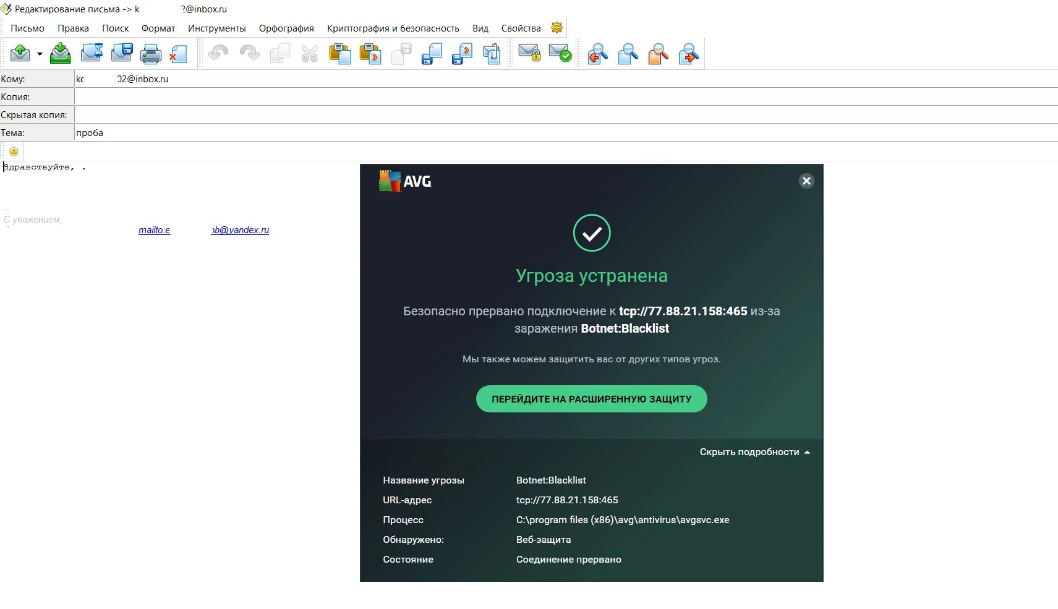Screen dimensions: 1058x609
Task: Open the Свойства menu
Action: [521, 28]
